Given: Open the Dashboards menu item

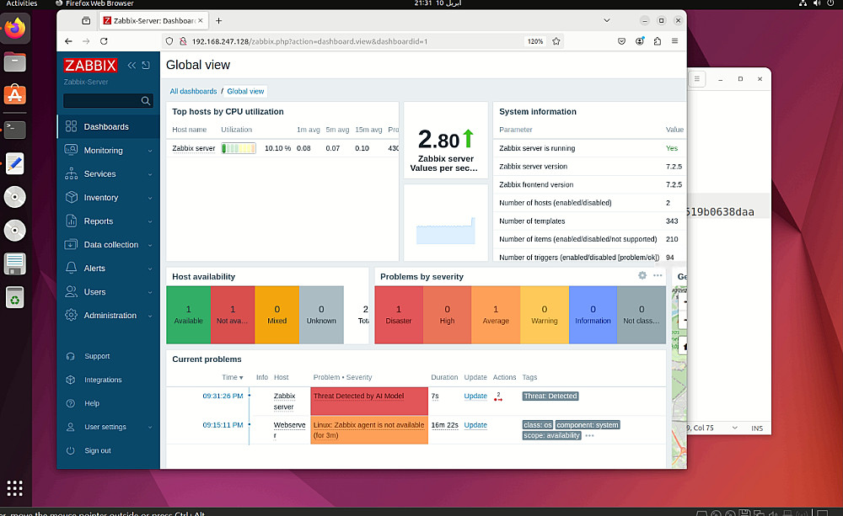Looking at the screenshot, I should [109, 127].
